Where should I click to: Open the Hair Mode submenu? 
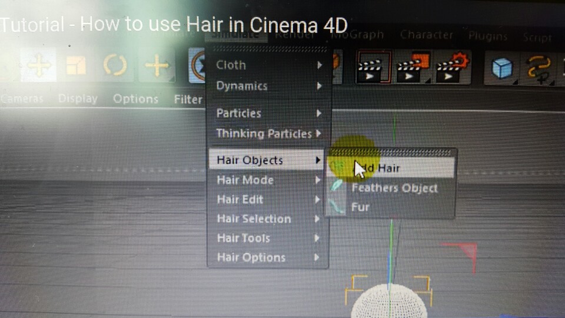268,180
